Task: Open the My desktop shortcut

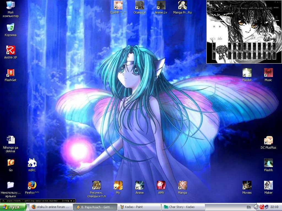Action: (x=118, y=187)
